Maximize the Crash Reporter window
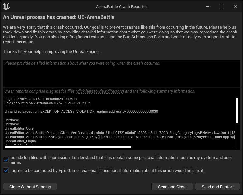The width and height of the screenshot is (243, 195). click(222, 6)
